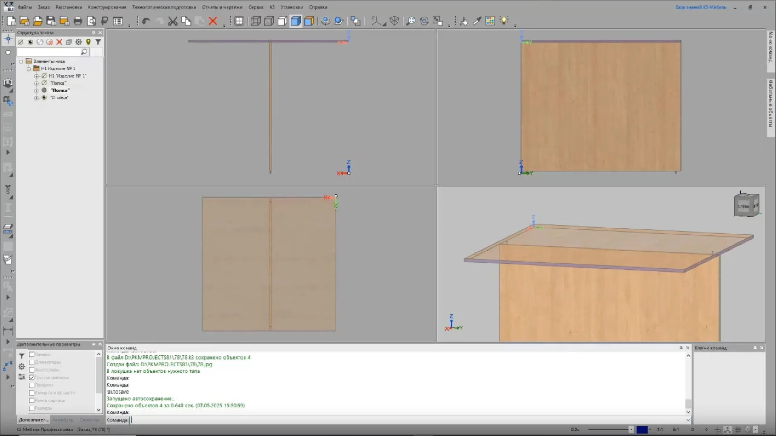Uncheck the Группа крепежа checkbox

pyautogui.click(x=32, y=377)
